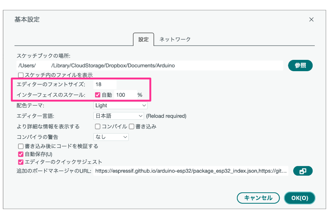329x219 pixels.
Task: Check 書き込み後にコードを検証する
Action: tap(21, 146)
